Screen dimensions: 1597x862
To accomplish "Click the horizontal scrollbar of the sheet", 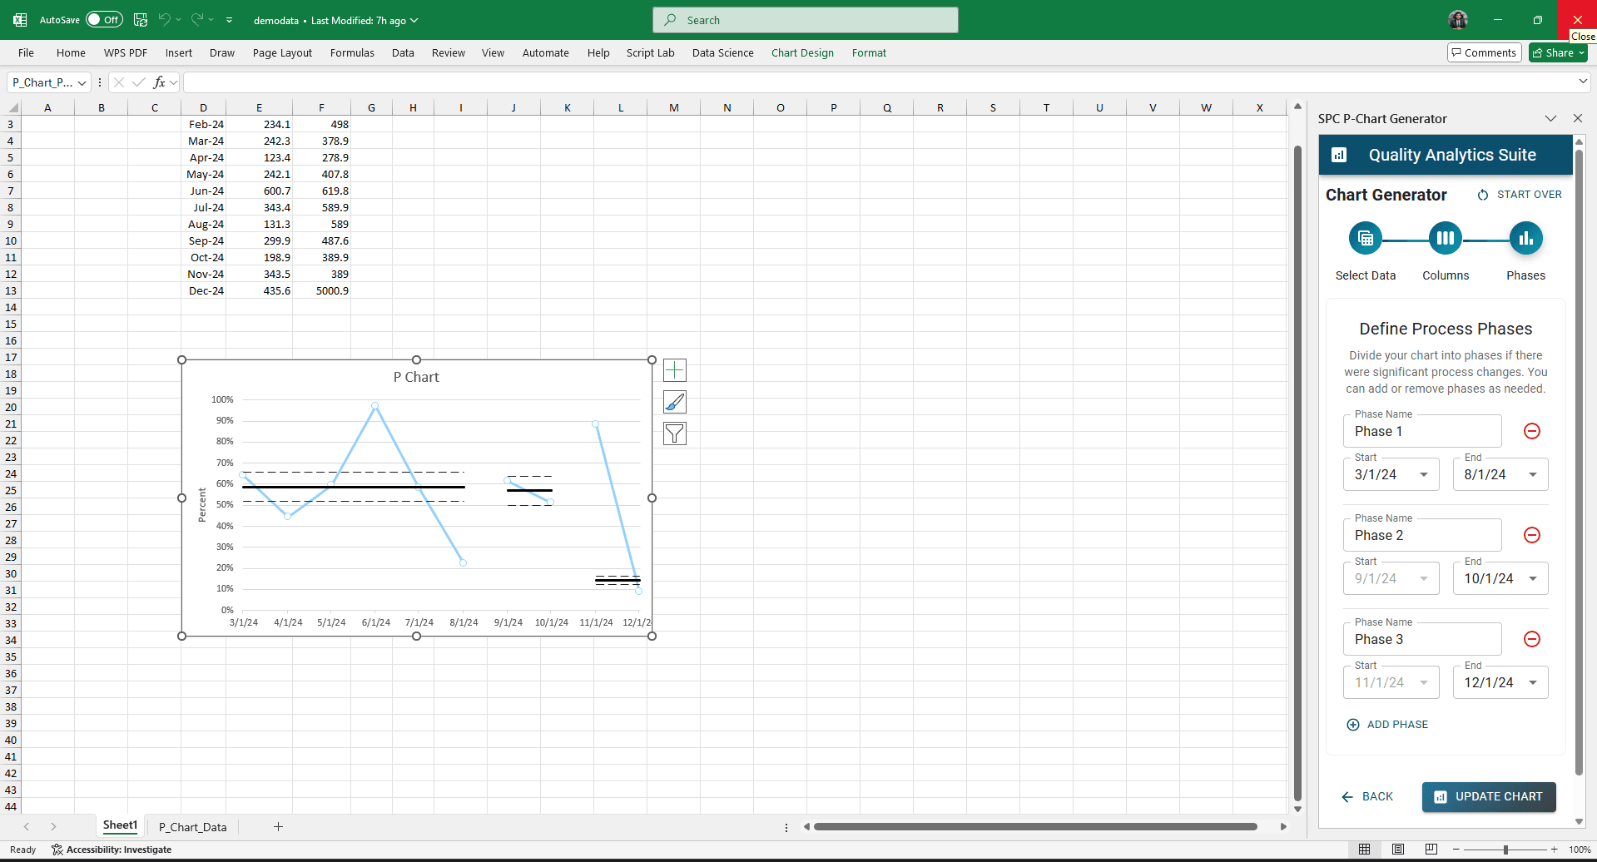I will (1035, 826).
